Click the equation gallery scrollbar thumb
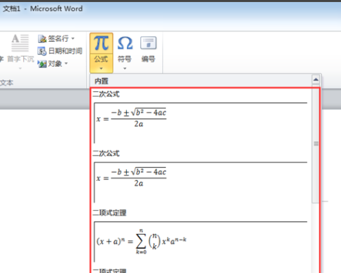Image resolution: width=341 pixels, height=273 pixels. 316,144
